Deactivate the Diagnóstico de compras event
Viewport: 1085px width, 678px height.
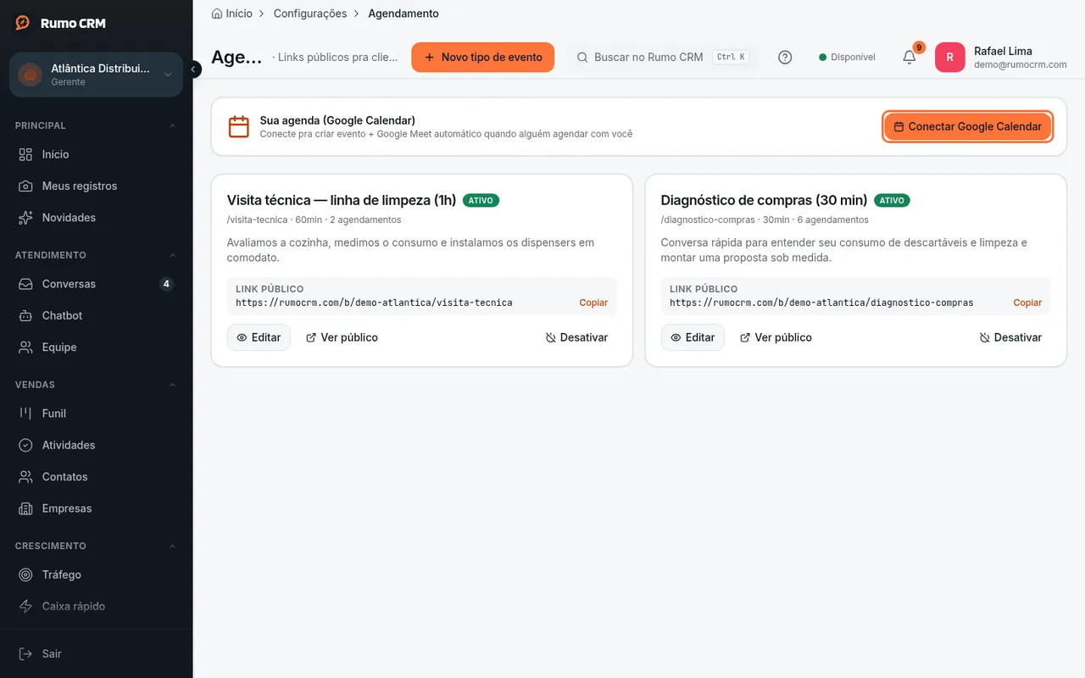coord(1011,337)
